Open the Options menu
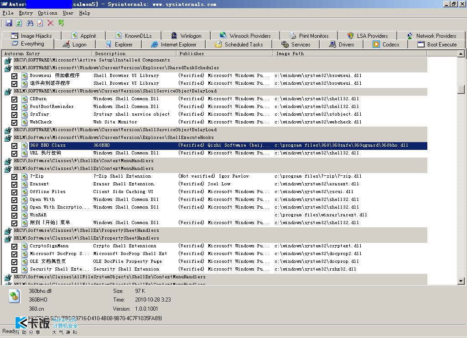 pos(47,13)
